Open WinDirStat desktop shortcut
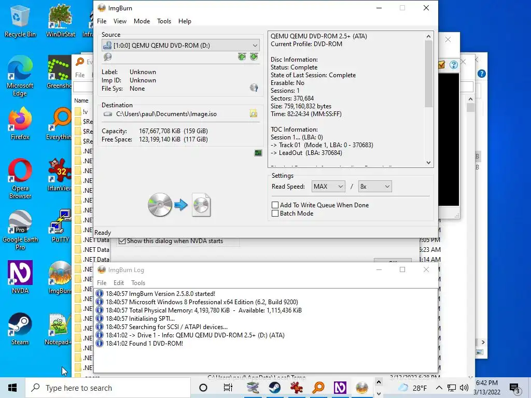The width and height of the screenshot is (531, 398). pos(60,21)
